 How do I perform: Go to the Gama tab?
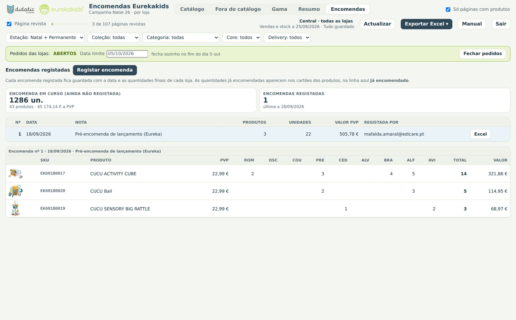tap(279, 9)
